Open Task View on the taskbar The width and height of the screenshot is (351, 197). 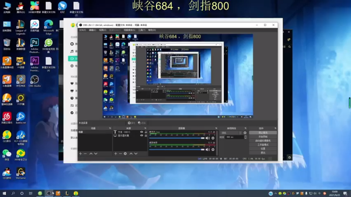(x=30, y=193)
